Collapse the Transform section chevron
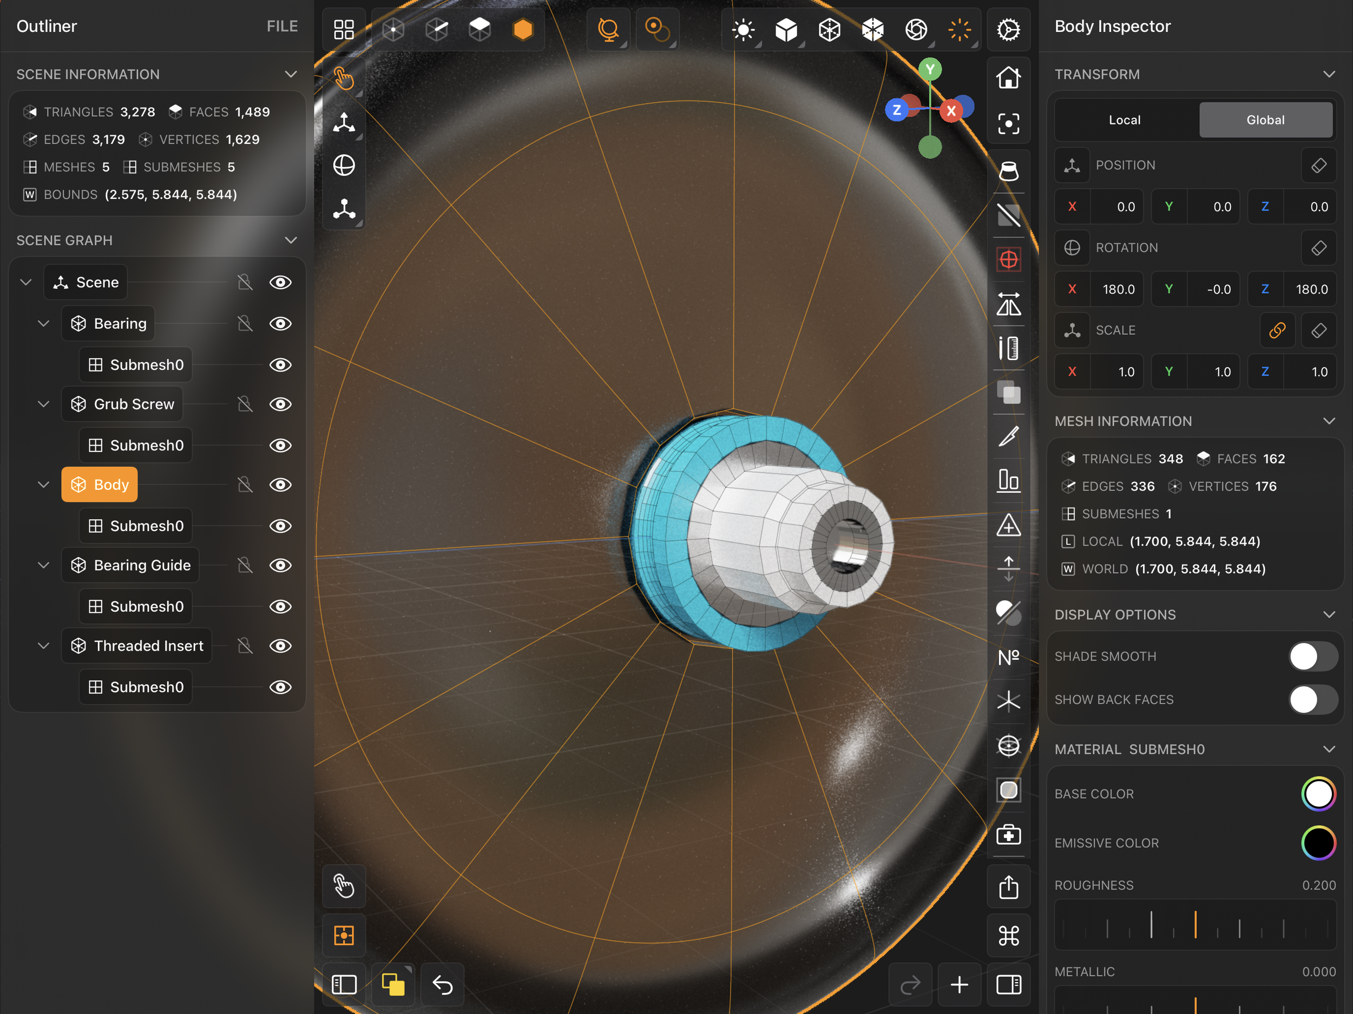The image size is (1353, 1014). tap(1329, 74)
